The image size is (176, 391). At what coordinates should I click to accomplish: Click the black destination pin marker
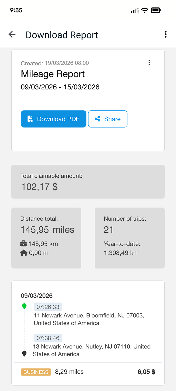pos(24,353)
